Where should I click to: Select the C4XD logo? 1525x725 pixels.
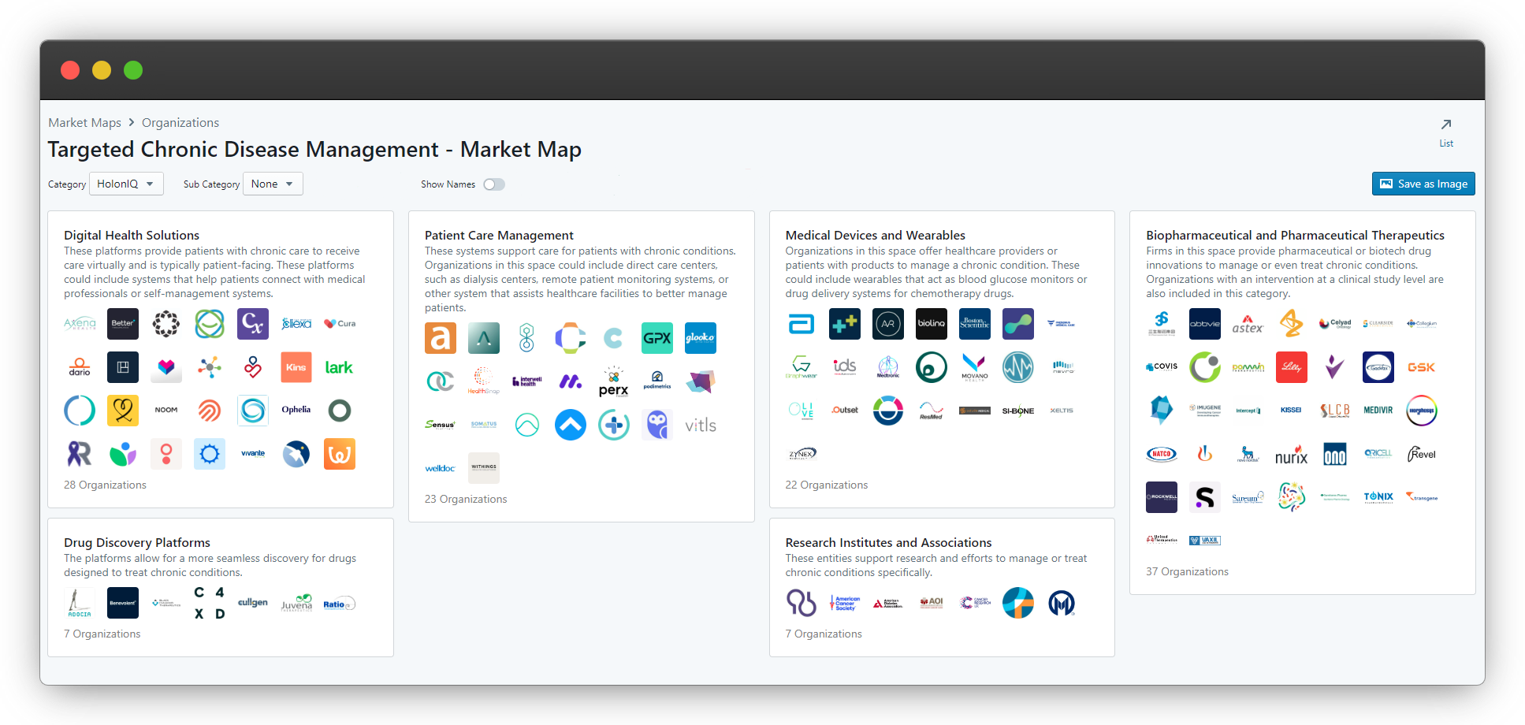coord(210,603)
